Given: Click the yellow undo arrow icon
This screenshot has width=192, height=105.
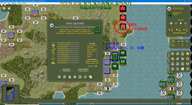Looking at the screenshot, I should [x=188, y=59].
